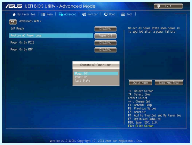Viewport: 192px width, 145px height.
Task: Select the ErP Ready setting row
Action: point(51,29)
